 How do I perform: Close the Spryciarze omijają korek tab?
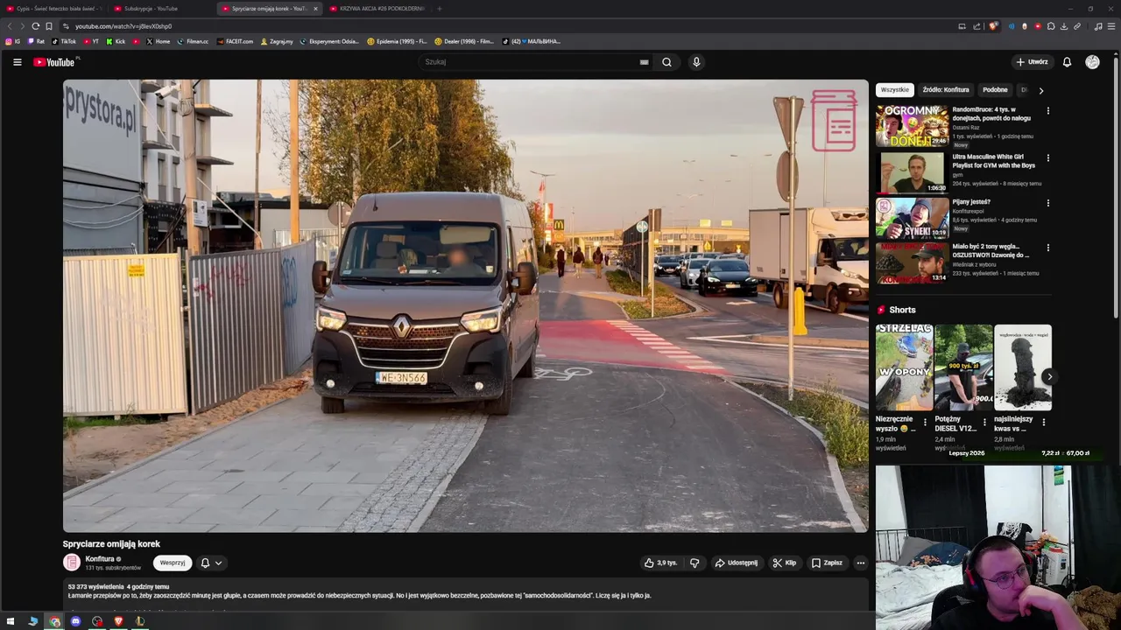point(315,9)
